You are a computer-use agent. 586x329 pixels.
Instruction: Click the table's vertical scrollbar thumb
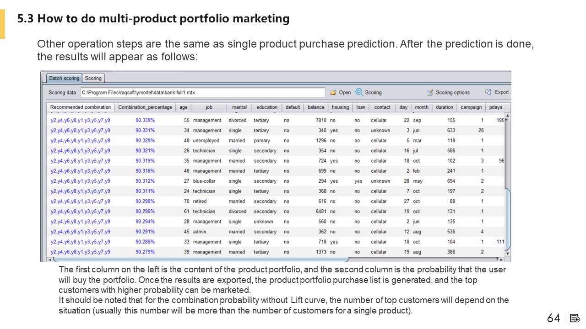[507, 219]
